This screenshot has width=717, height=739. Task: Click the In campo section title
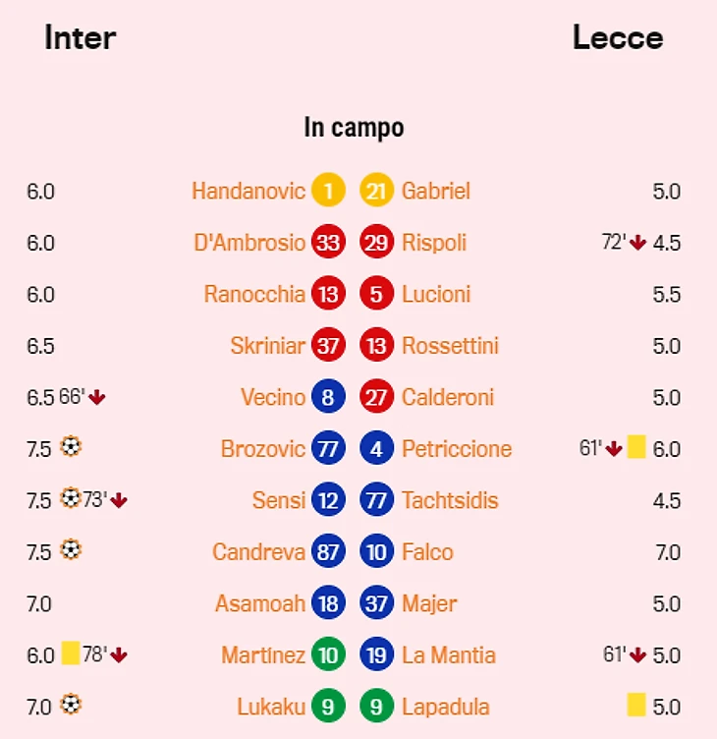pos(354,128)
